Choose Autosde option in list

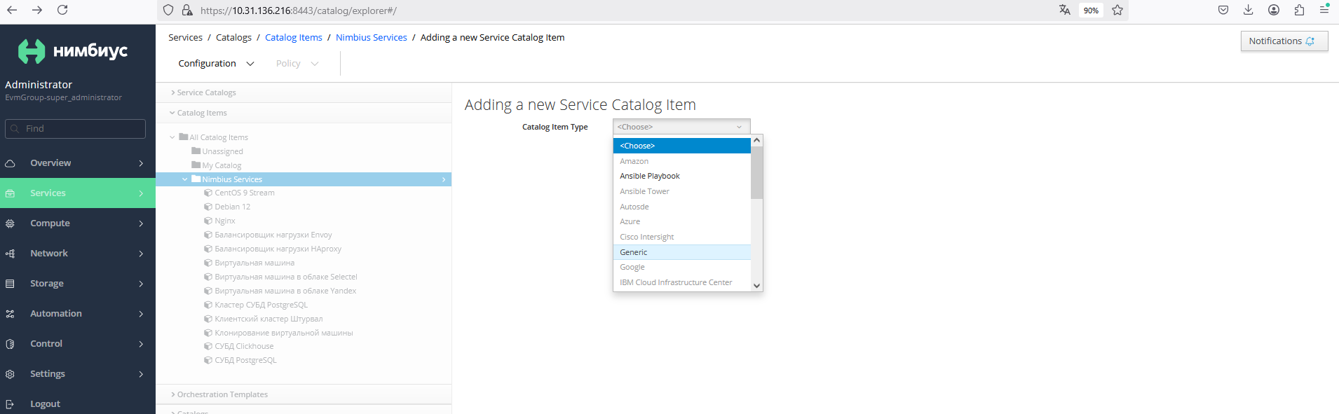(682, 207)
